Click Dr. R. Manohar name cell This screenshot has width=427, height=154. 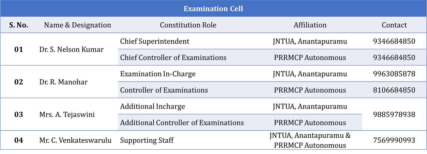tap(63, 82)
